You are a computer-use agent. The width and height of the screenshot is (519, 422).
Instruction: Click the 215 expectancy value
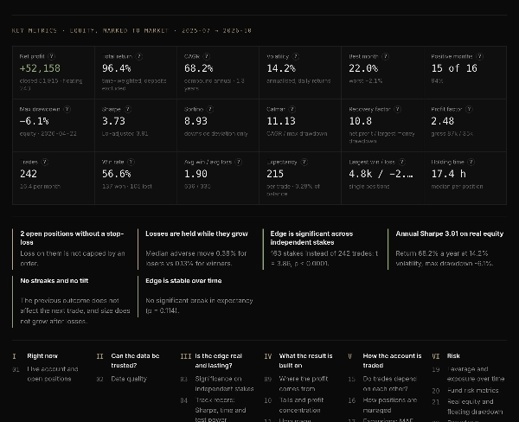point(275,174)
